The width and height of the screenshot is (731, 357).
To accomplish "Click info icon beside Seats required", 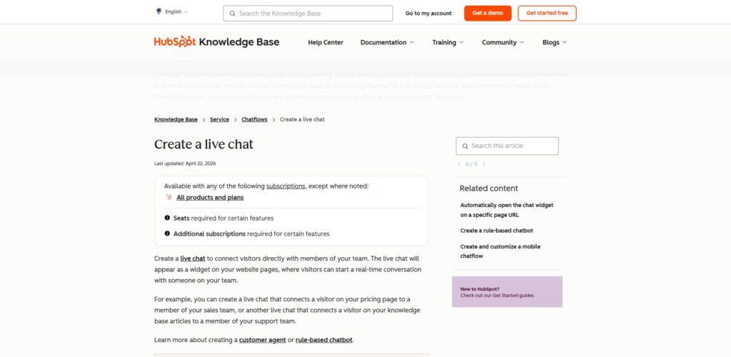I will (167, 218).
